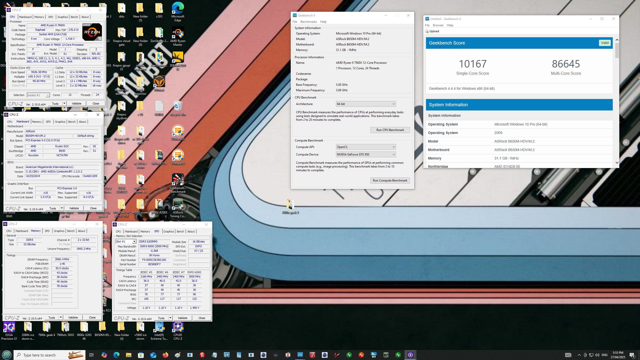
Task: Open AMD Ryzen Master desktop shortcut
Action: pos(178,36)
